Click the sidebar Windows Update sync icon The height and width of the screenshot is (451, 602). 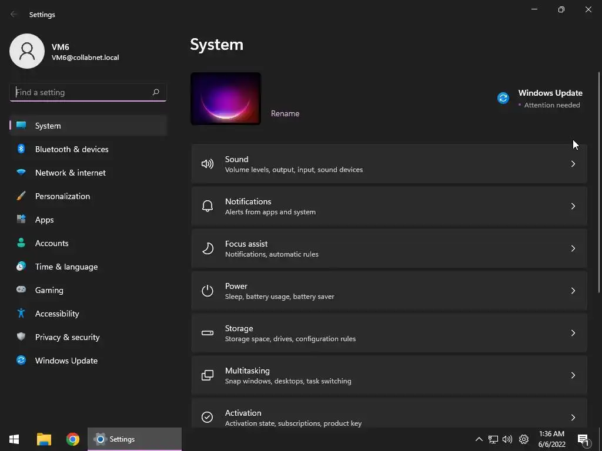(21, 360)
